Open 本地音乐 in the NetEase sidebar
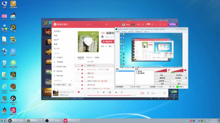220x123 pixels. pos(60,58)
